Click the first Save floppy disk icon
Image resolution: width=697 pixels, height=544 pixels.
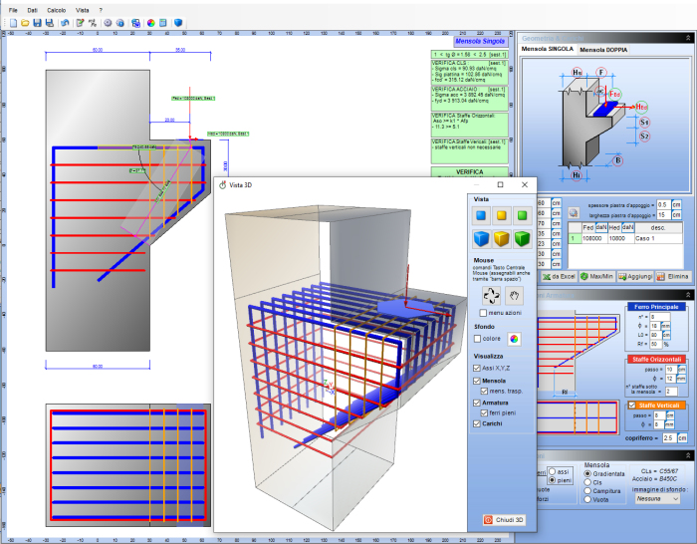pyautogui.click(x=38, y=23)
